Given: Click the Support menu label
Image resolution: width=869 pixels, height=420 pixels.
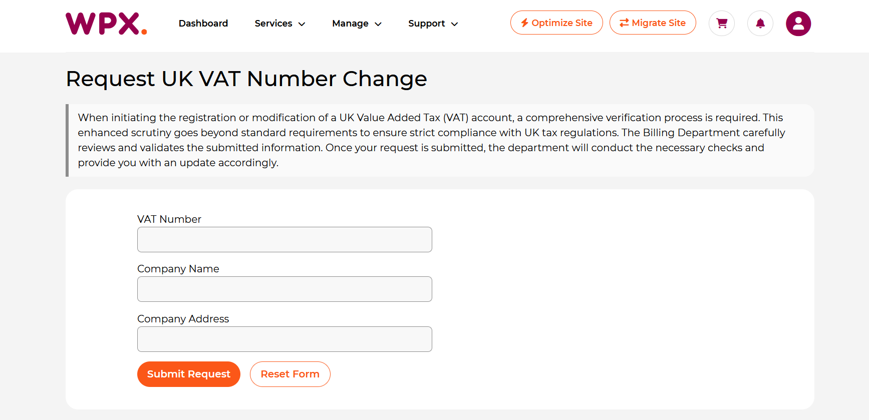Looking at the screenshot, I should (426, 24).
